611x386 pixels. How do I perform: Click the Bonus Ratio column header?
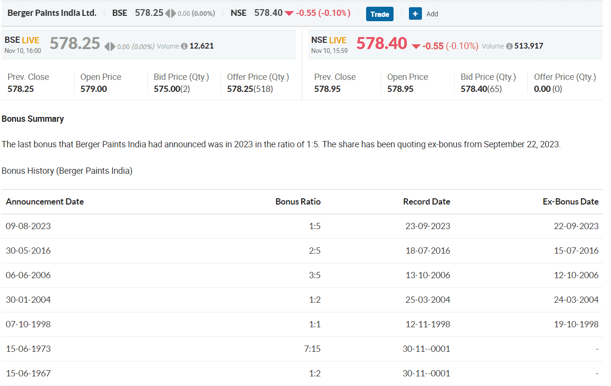298,202
